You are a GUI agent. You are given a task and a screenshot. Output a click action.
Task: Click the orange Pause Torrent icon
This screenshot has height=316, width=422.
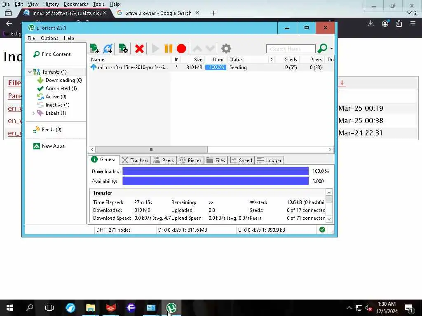tap(169, 49)
